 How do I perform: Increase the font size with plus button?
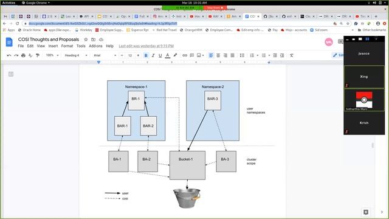point(138,55)
